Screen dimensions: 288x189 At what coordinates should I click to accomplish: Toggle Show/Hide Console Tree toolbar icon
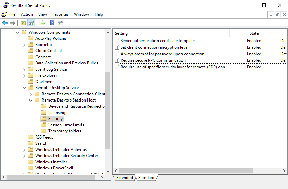point(31,23)
